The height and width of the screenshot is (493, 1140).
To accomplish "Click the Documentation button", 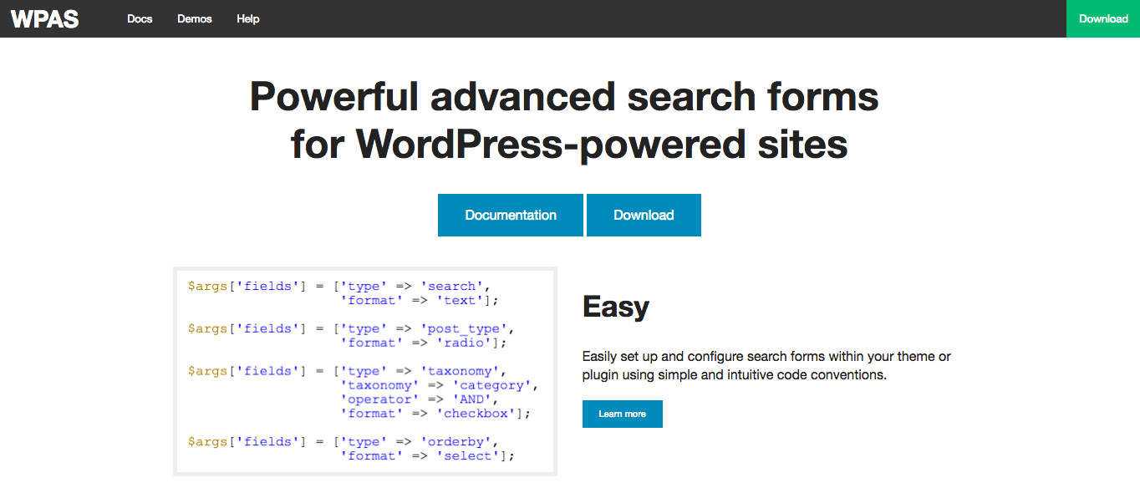I will click(510, 215).
